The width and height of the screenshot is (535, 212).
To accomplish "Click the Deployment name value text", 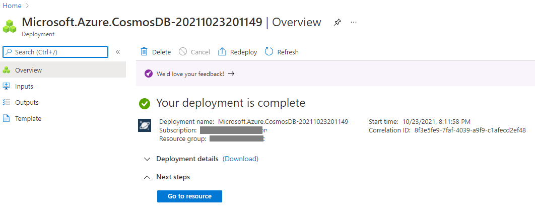I will [x=283, y=121].
